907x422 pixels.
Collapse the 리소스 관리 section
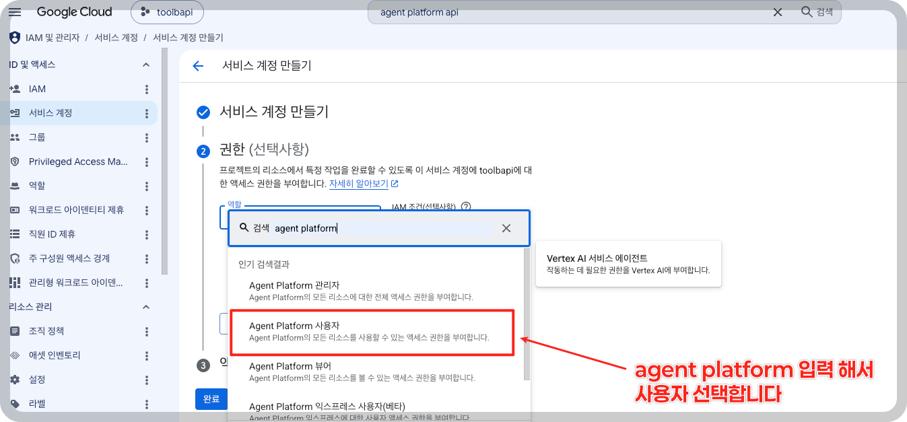[146, 307]
